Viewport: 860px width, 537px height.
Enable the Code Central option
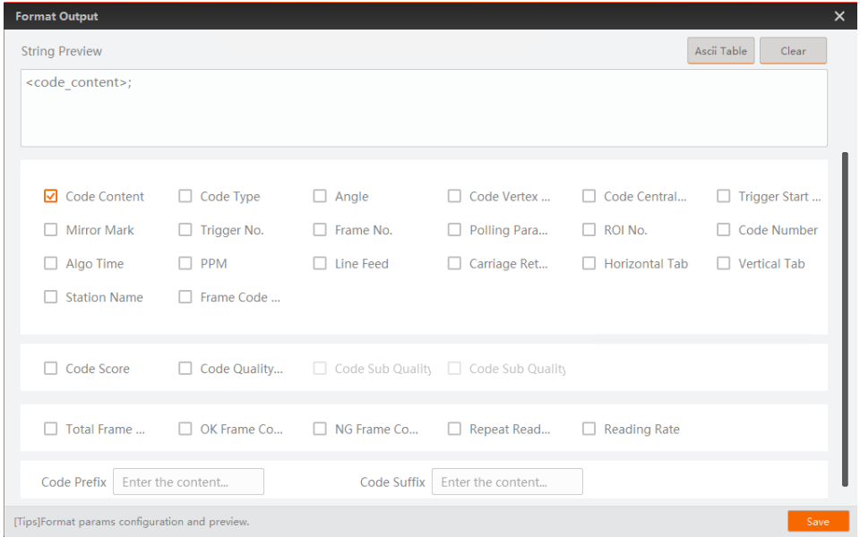pyautogui.click(x=589, y=196)
